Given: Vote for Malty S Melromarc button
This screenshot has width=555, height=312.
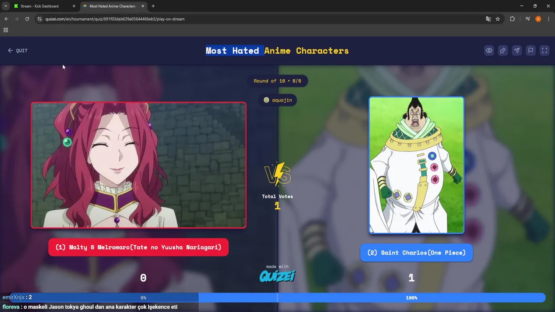Looking at the screenshot, I should 138,247.
